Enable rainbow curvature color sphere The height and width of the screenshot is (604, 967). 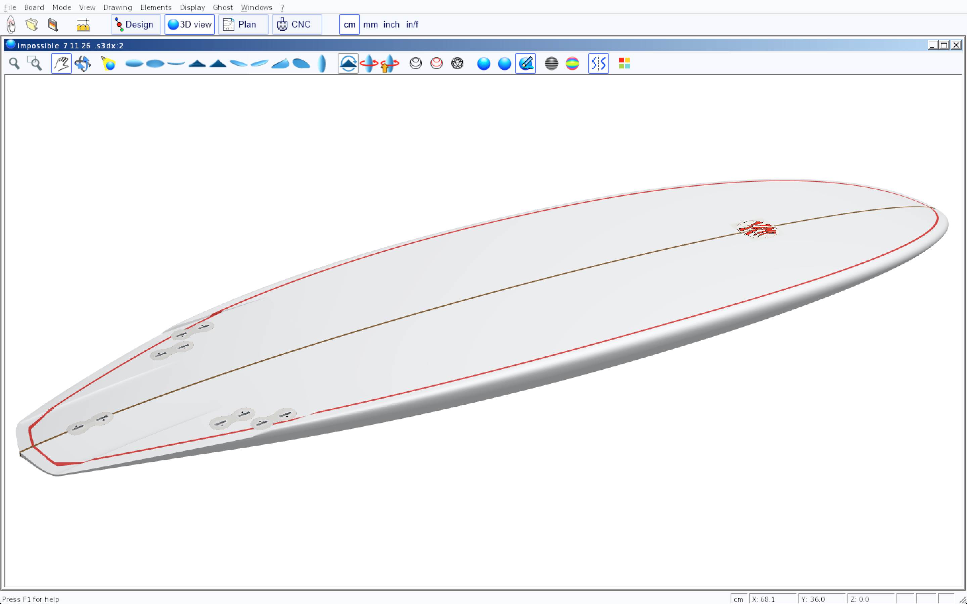572,63
